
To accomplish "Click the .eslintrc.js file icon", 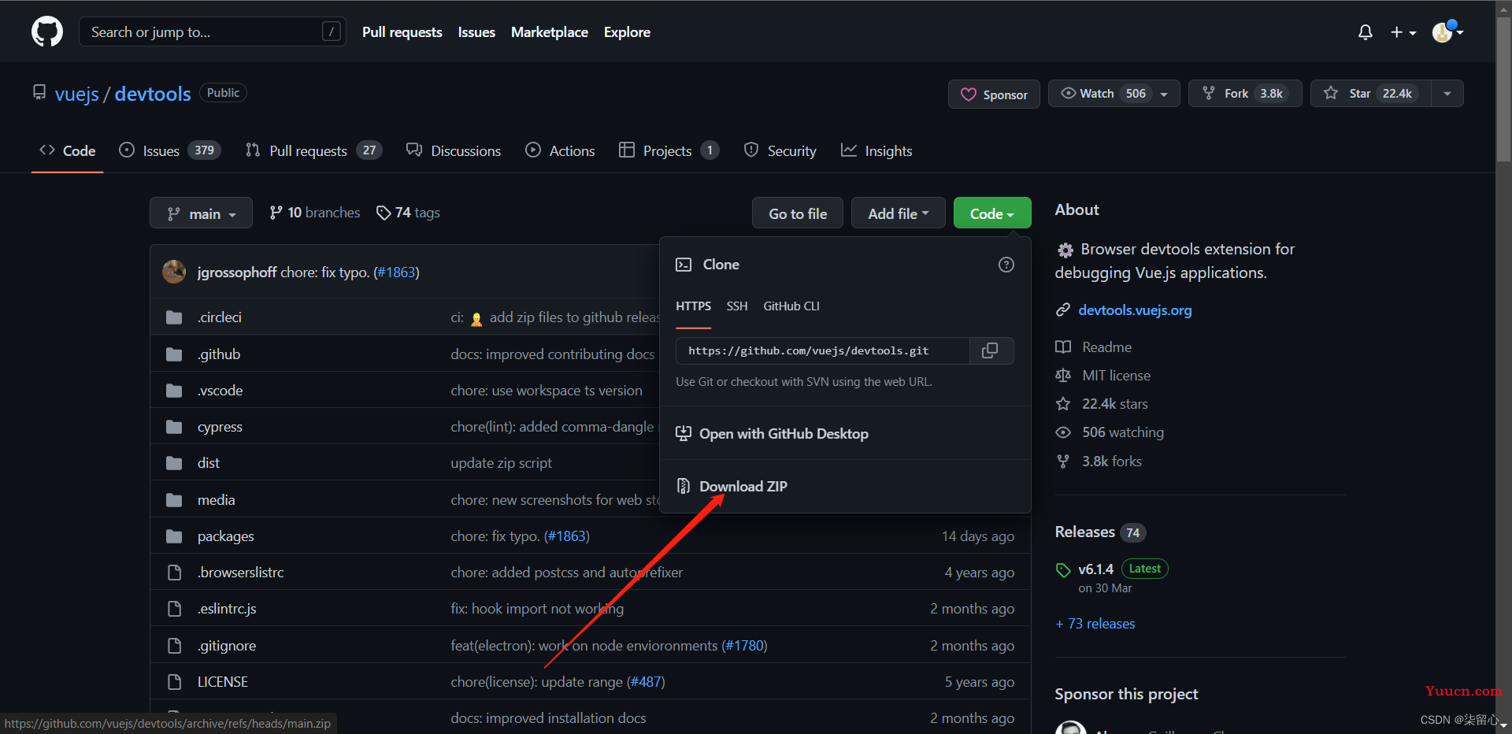I will pos(174,609).
